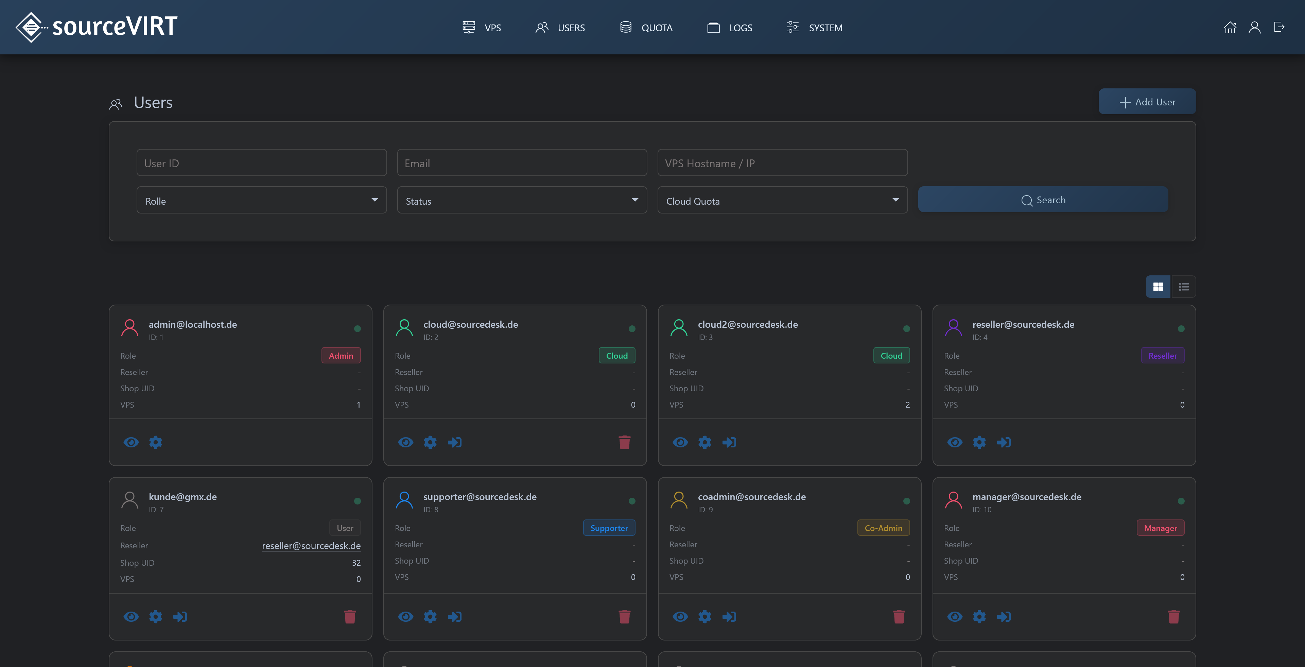View details eye for admin@localhost.de
The width and height of the screenshot is (1305, 667).
[131, 442]
